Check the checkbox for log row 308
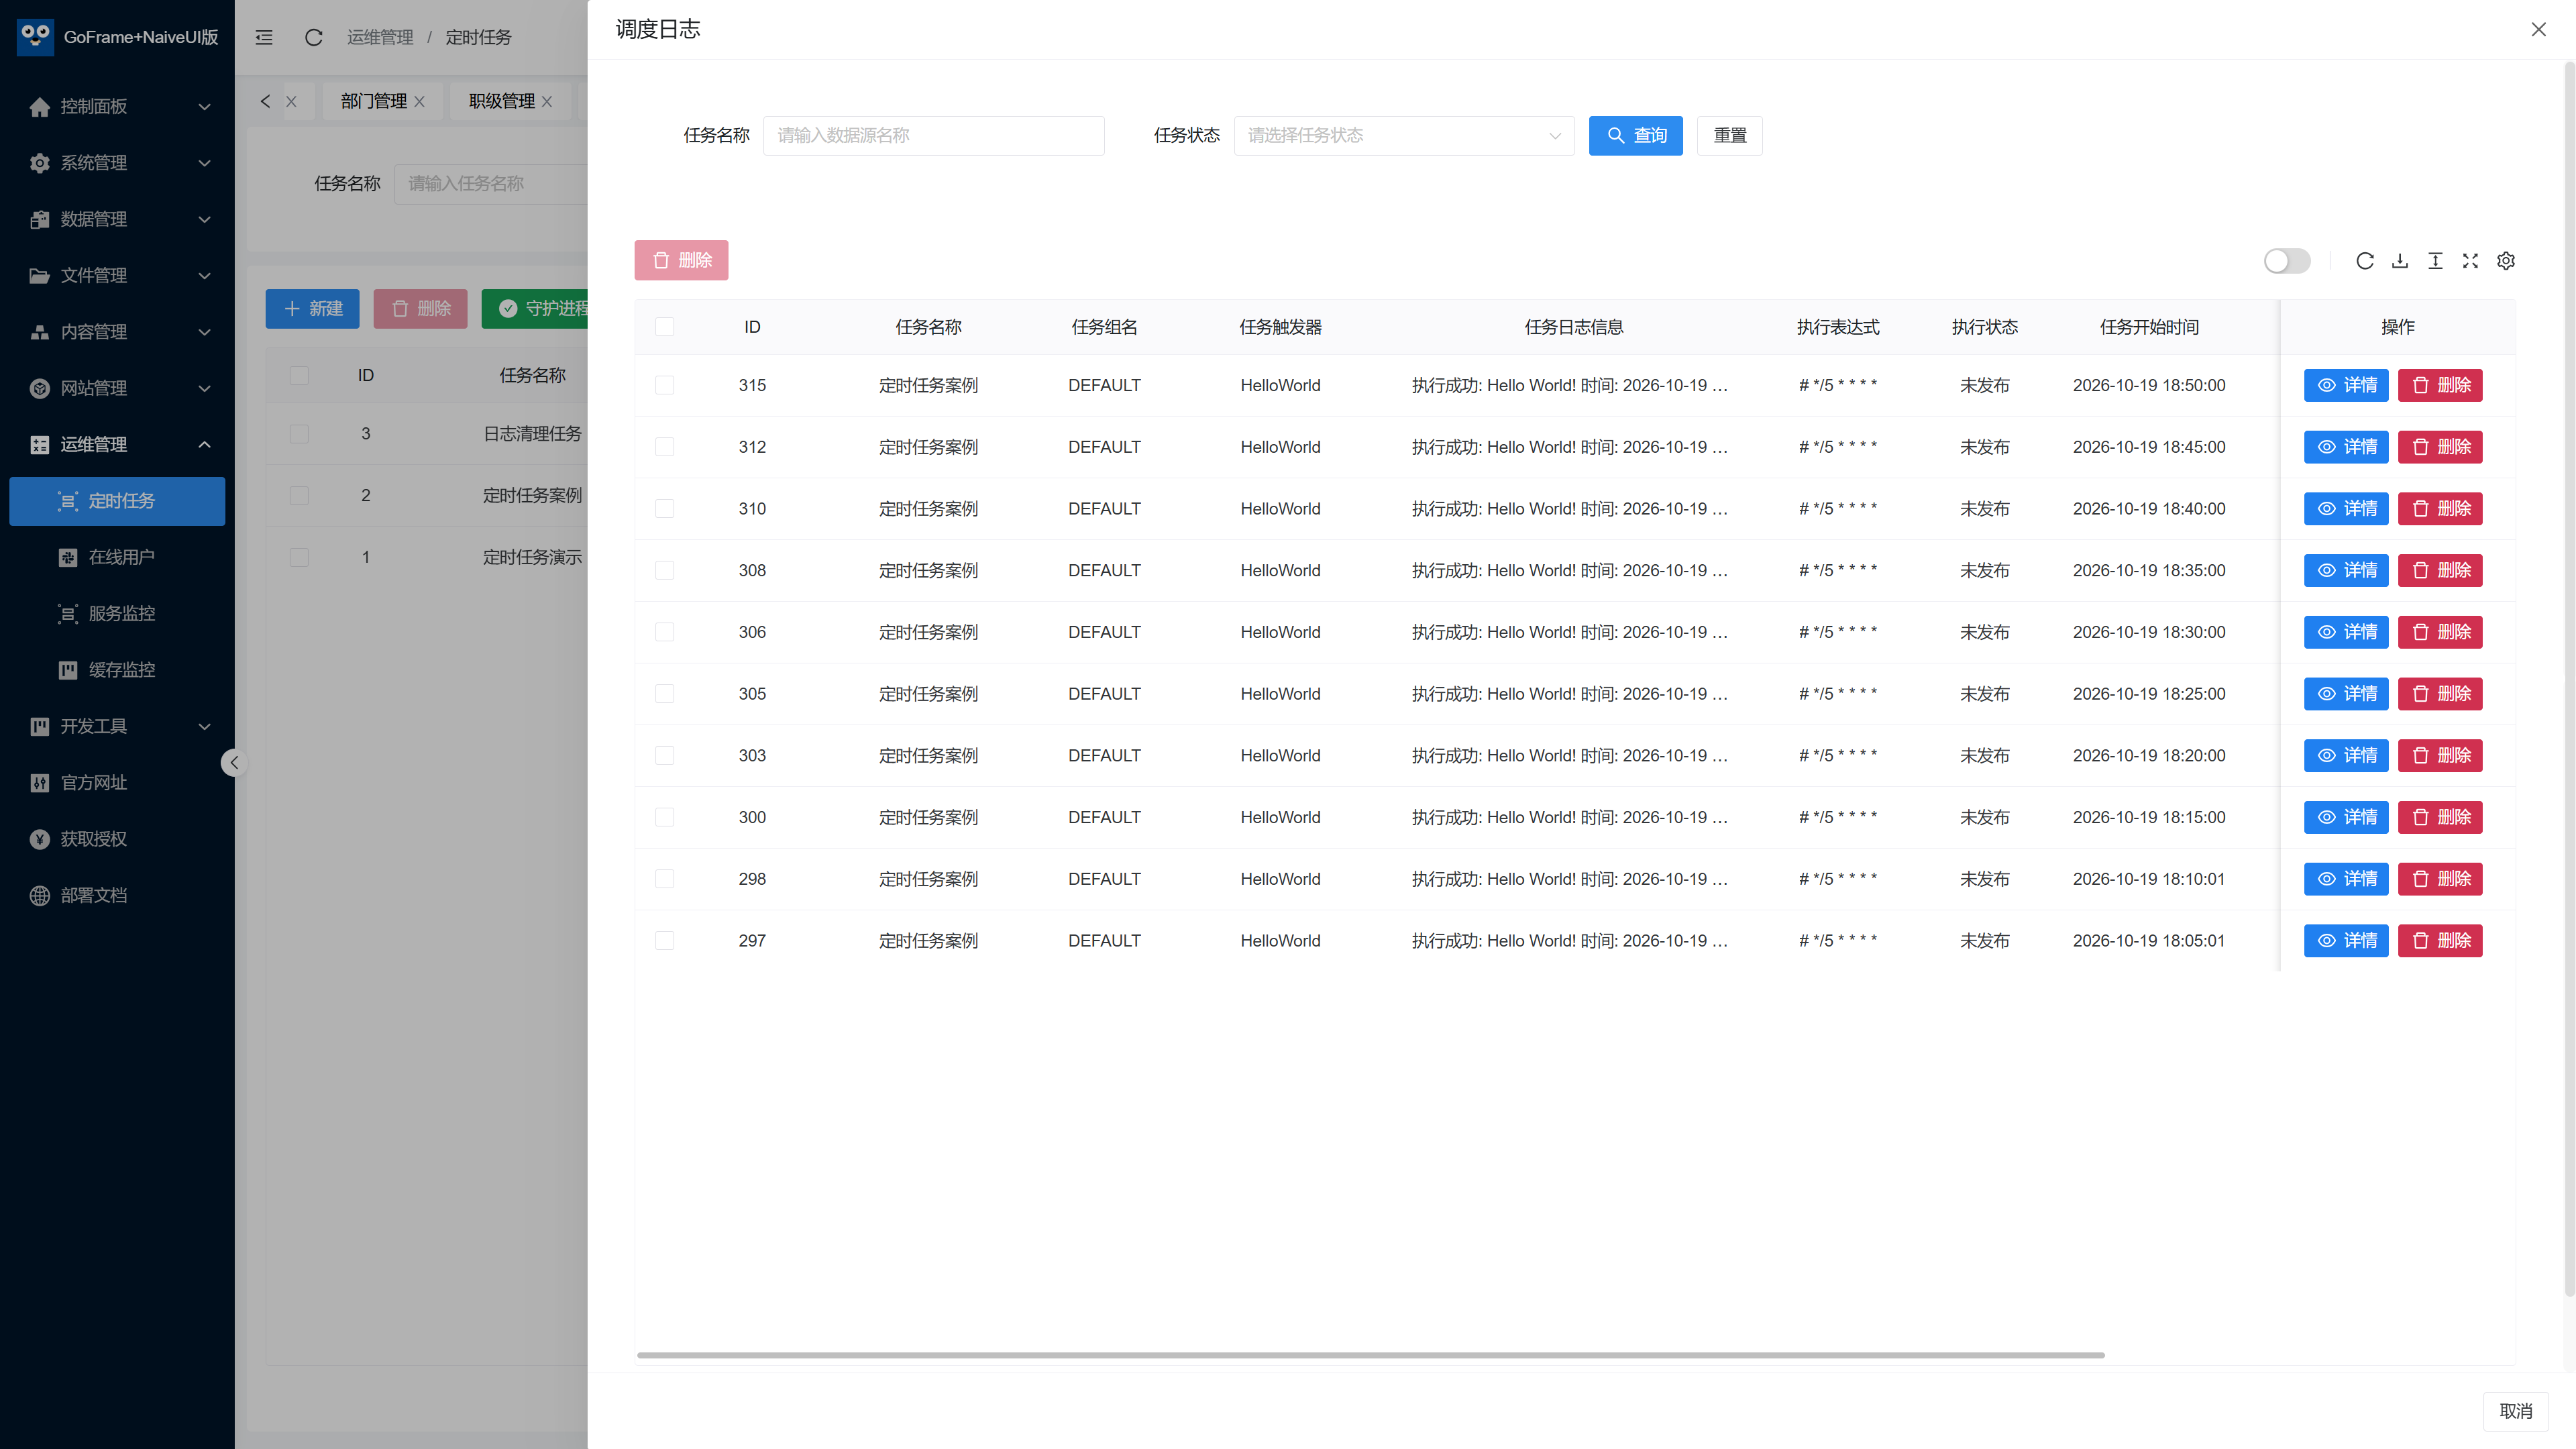 (664, 570)
